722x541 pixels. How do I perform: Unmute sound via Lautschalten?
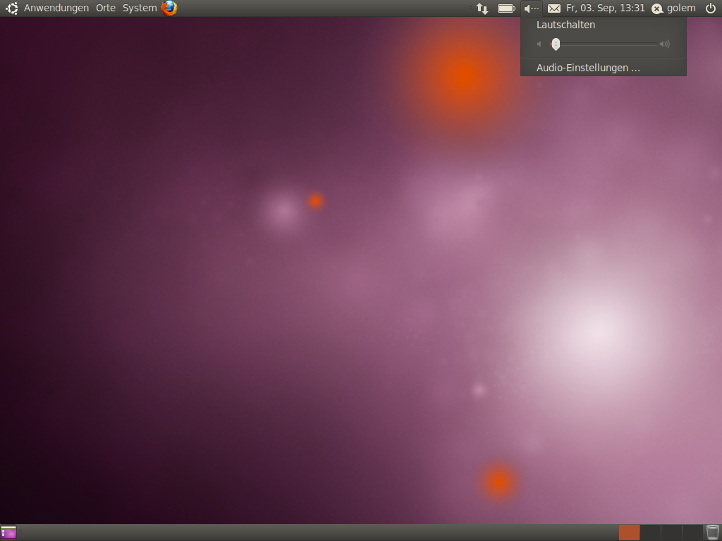coord(565,25)
